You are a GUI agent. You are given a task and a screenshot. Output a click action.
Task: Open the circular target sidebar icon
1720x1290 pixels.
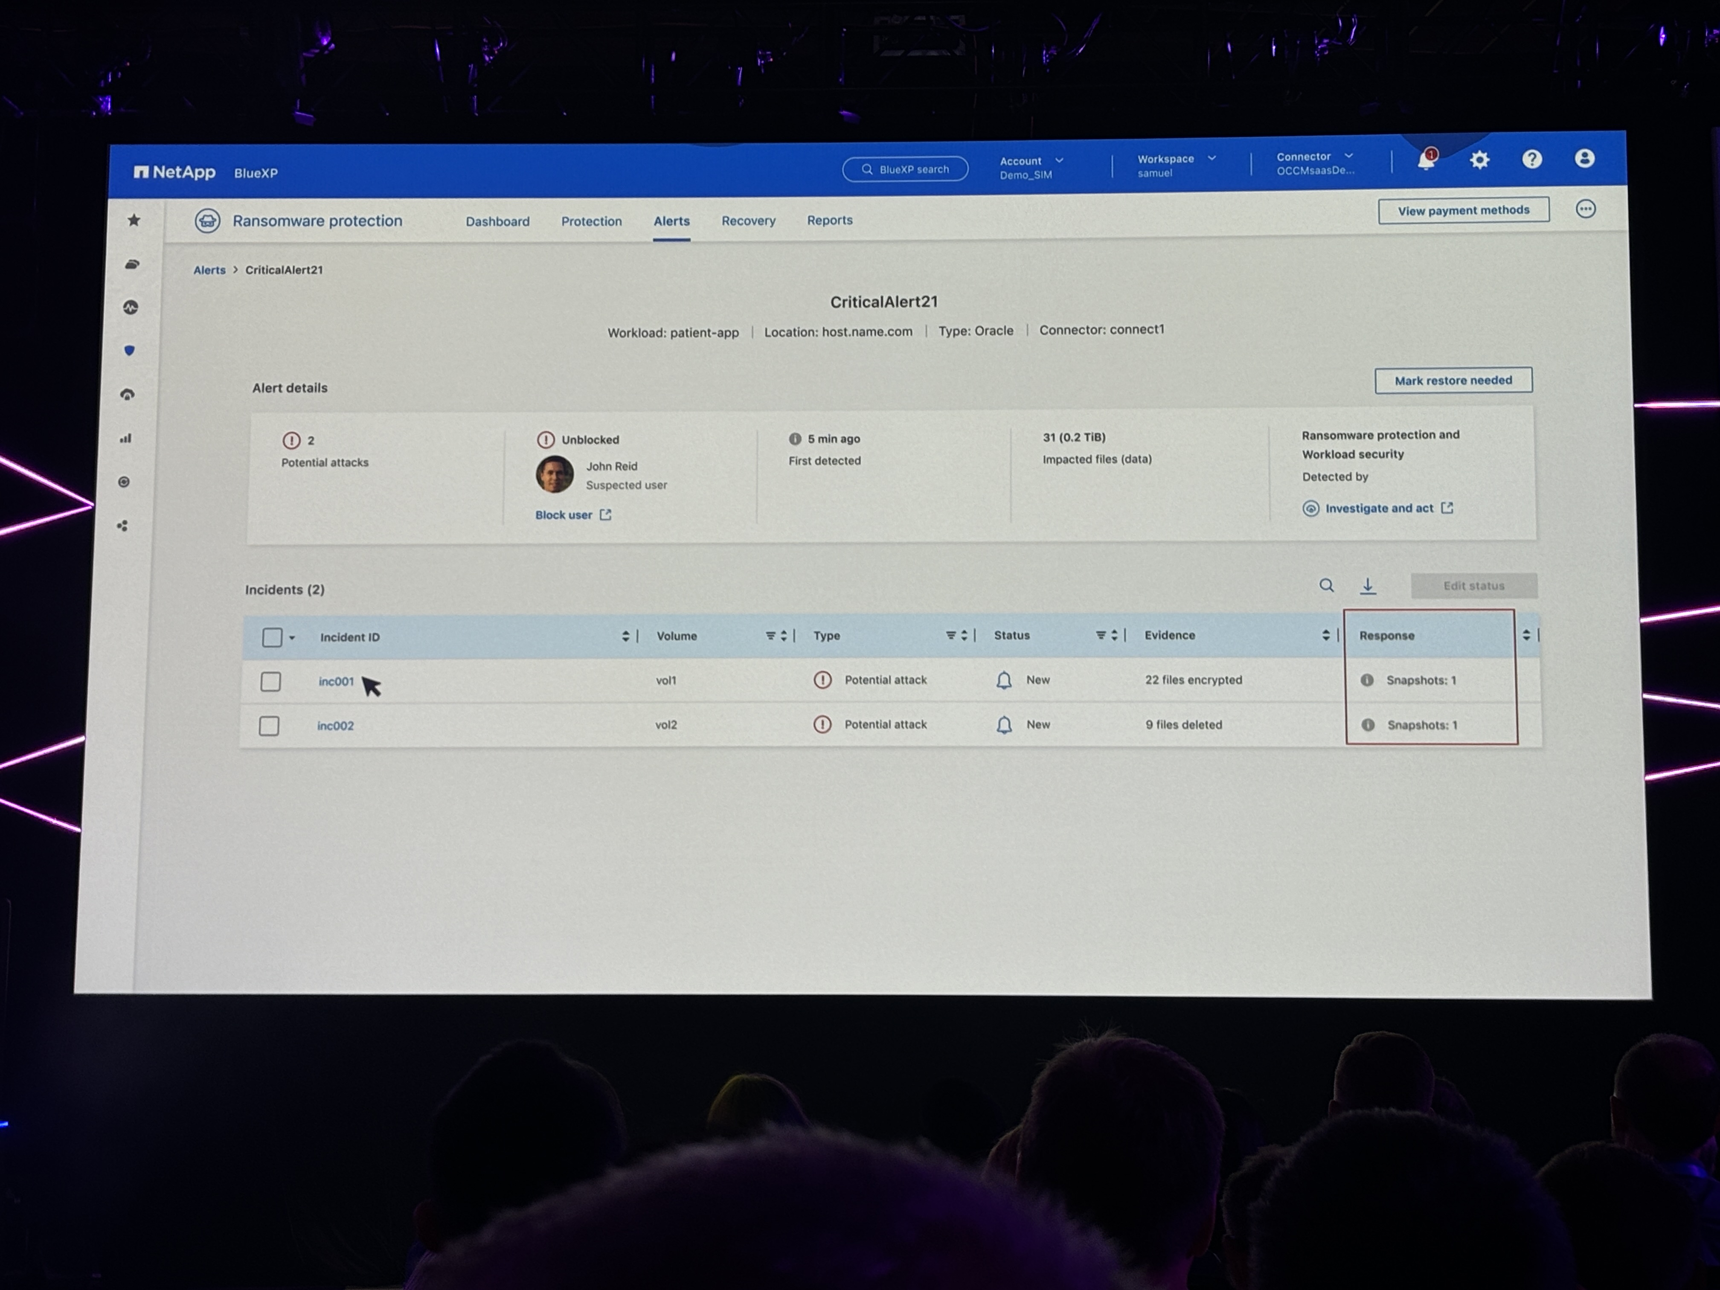tap(125, 482)
